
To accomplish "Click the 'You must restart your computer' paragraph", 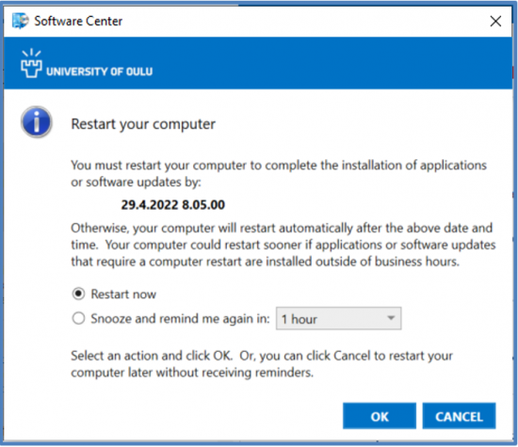I will click(x=279, y=173).
